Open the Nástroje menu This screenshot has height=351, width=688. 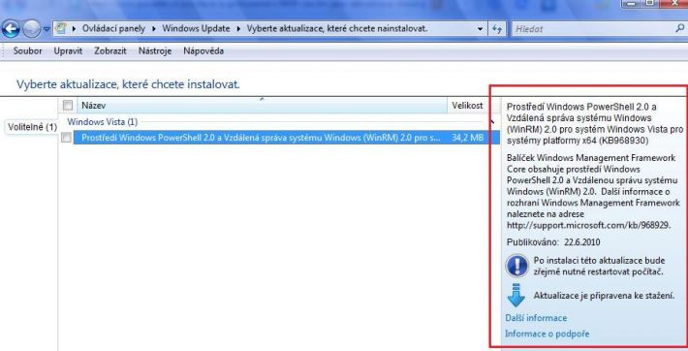click(x=155, y=51)
